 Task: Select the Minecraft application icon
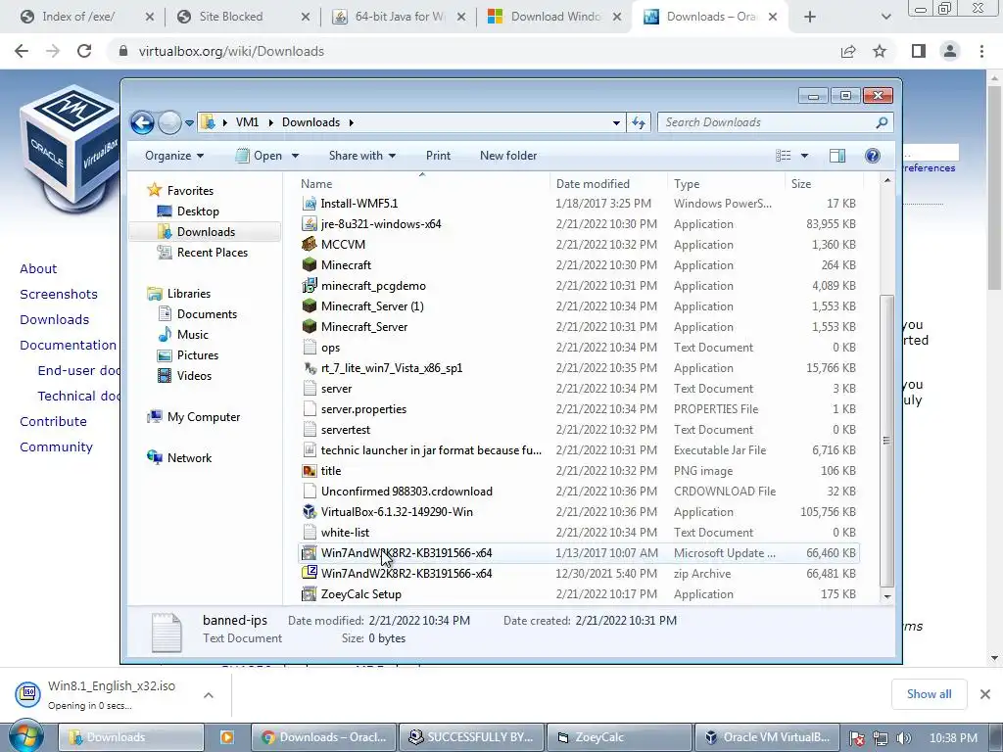tap(310, 264)
